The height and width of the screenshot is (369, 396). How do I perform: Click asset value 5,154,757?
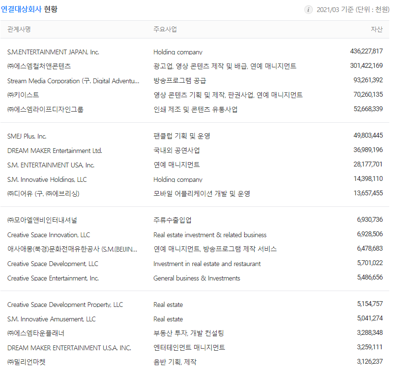point(370,304)
